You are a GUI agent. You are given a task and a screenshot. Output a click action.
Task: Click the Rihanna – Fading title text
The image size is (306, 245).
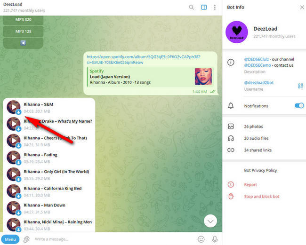[40, 155]
